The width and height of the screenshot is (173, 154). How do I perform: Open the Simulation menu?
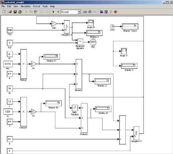pyautogui.click(x=25, y=6)
